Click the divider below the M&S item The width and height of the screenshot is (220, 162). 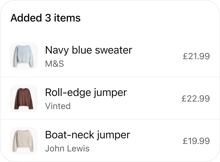(x=110, y=77)
